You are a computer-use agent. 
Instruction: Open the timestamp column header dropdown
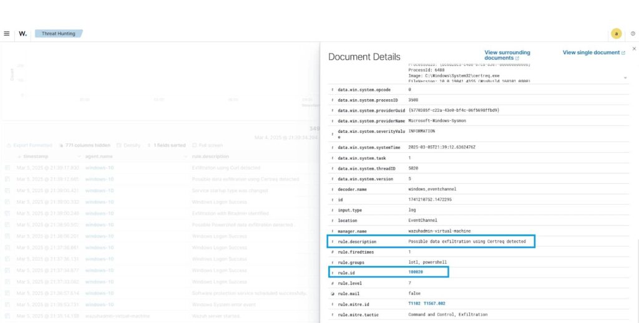(x=79, y=157)
